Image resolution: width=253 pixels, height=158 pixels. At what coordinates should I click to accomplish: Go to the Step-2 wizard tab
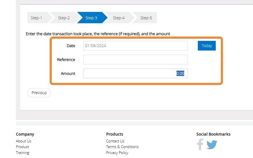pyautogui.click(x=64, y=18)
